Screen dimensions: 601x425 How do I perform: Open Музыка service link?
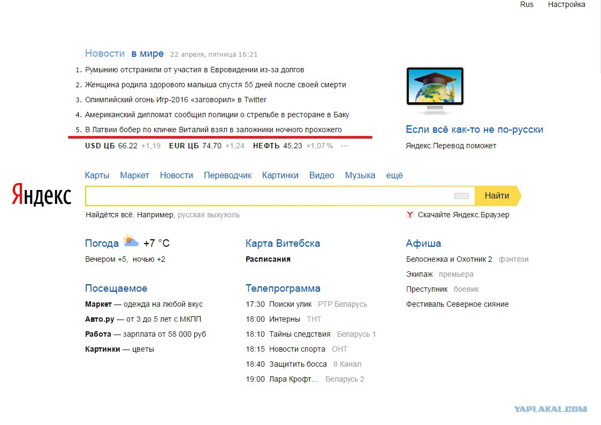coord(360,175)
